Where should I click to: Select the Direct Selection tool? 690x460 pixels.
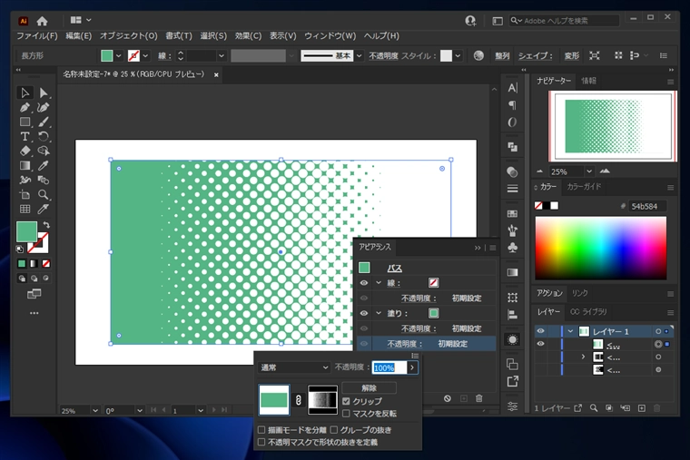pyautogui.click(x=44, y=93)
